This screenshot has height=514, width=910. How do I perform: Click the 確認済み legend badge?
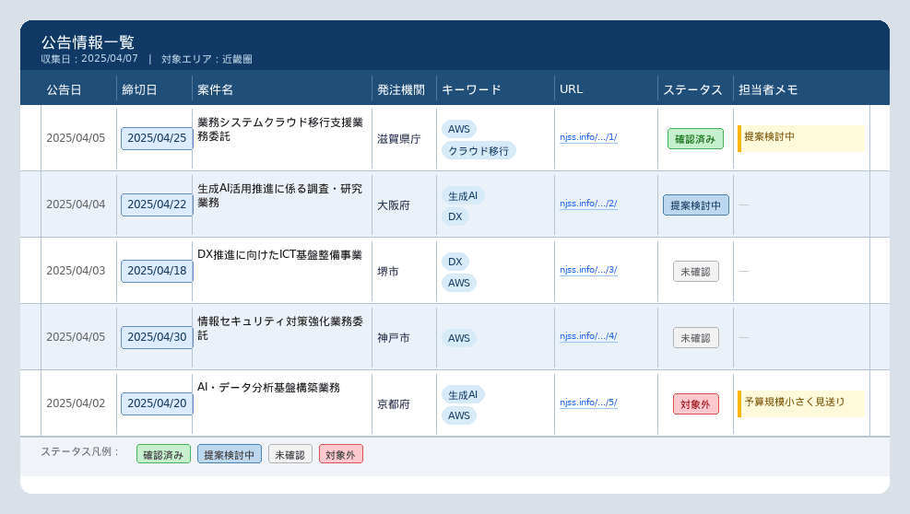coord(164,454)
